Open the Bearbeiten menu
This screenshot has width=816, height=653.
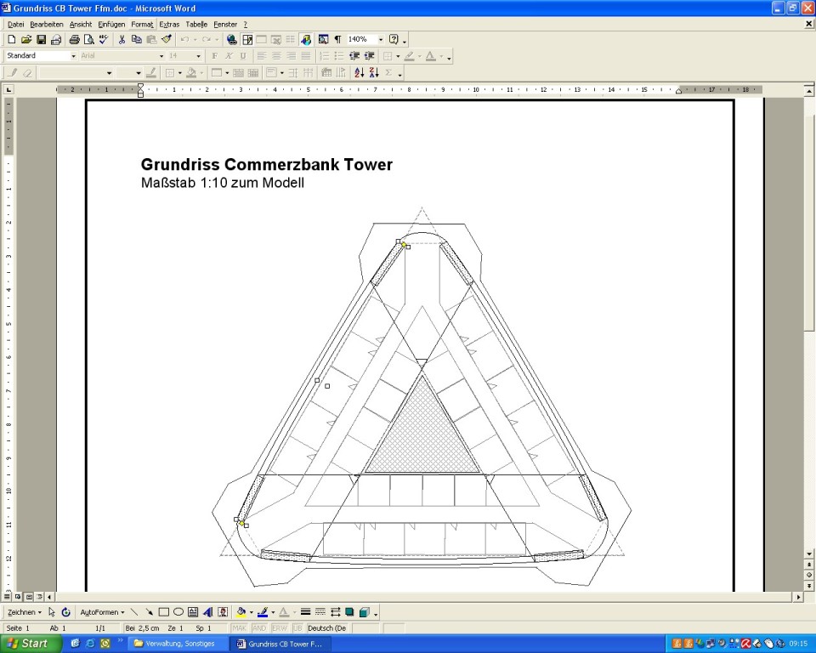[x=46, y=25]
